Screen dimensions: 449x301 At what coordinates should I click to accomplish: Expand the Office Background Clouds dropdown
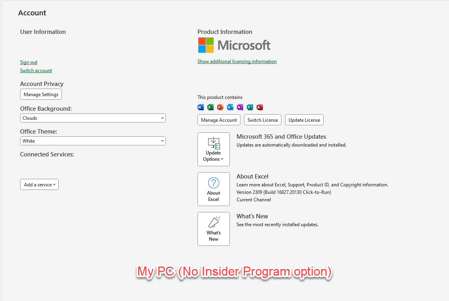(93, 118)
